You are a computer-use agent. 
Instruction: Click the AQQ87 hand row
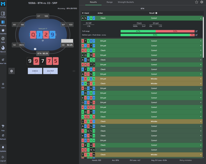click(142, 93)
